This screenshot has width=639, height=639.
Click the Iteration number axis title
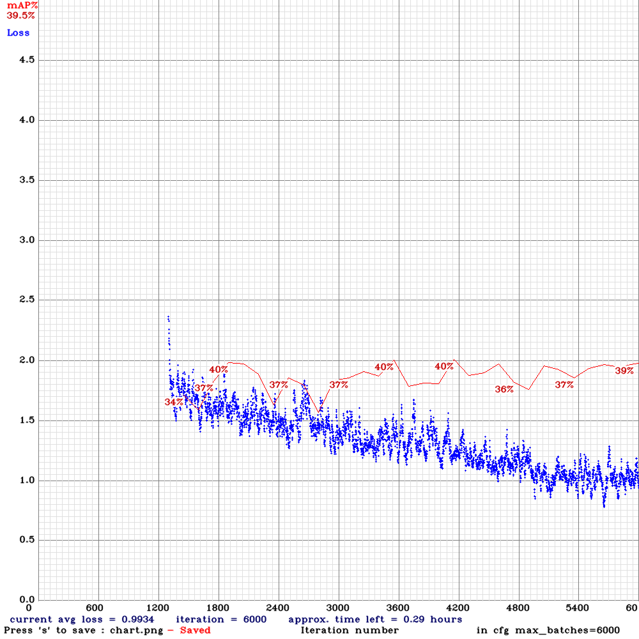[x=350, y=630]
